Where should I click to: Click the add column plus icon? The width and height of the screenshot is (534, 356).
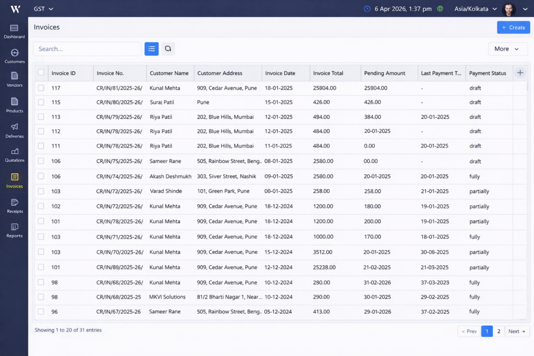(x=520, y=73)
